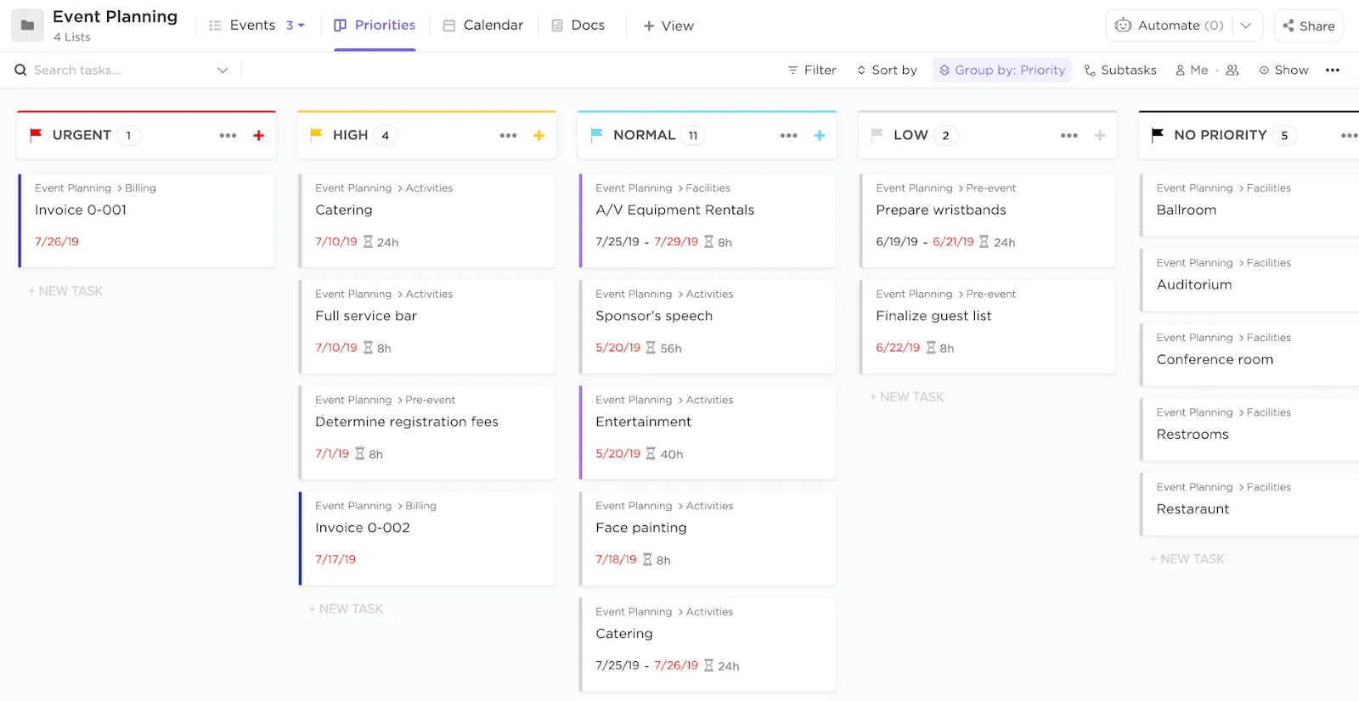Image resolution: width=1359 pixels, height=701 pixels.
Task: Open the Group by: Priority selector
Action: 1002,70
